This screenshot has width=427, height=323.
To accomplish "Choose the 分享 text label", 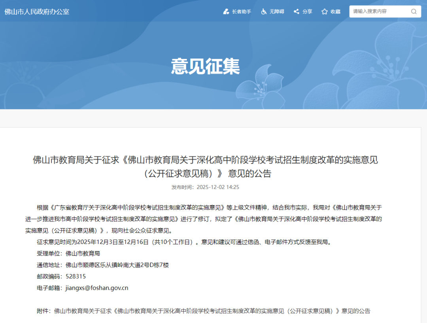I will coord(307,11).
